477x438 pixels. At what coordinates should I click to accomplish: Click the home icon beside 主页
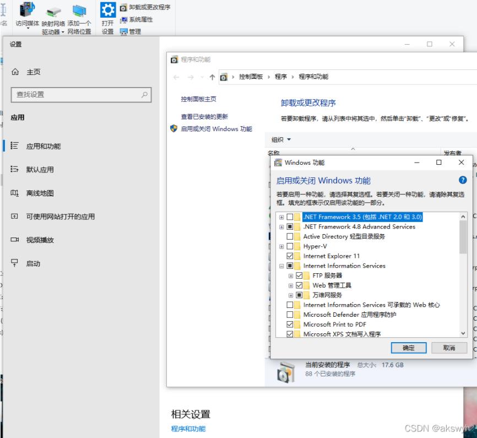pyautogui.click(x=15, y=72)
